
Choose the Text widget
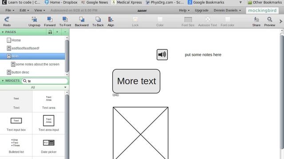pyautogui.click(x=16, y=102)
